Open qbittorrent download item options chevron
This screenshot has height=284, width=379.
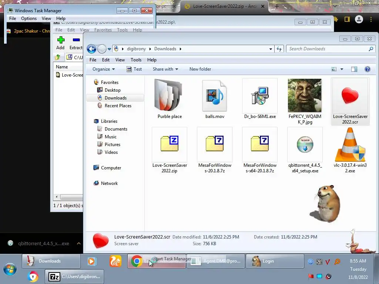click(x=79, y=243)
